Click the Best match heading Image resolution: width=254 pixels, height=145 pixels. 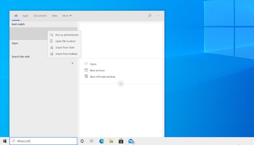tap(18, 24)
